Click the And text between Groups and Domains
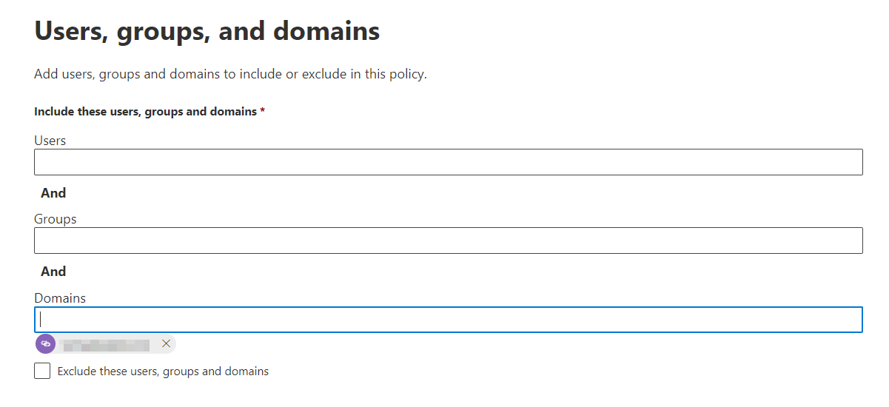 (53, 272)
